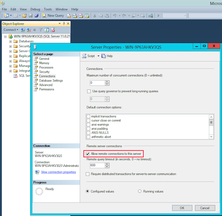Click the Cut scissors icon

pyautogui.click(x=95, y=16)
